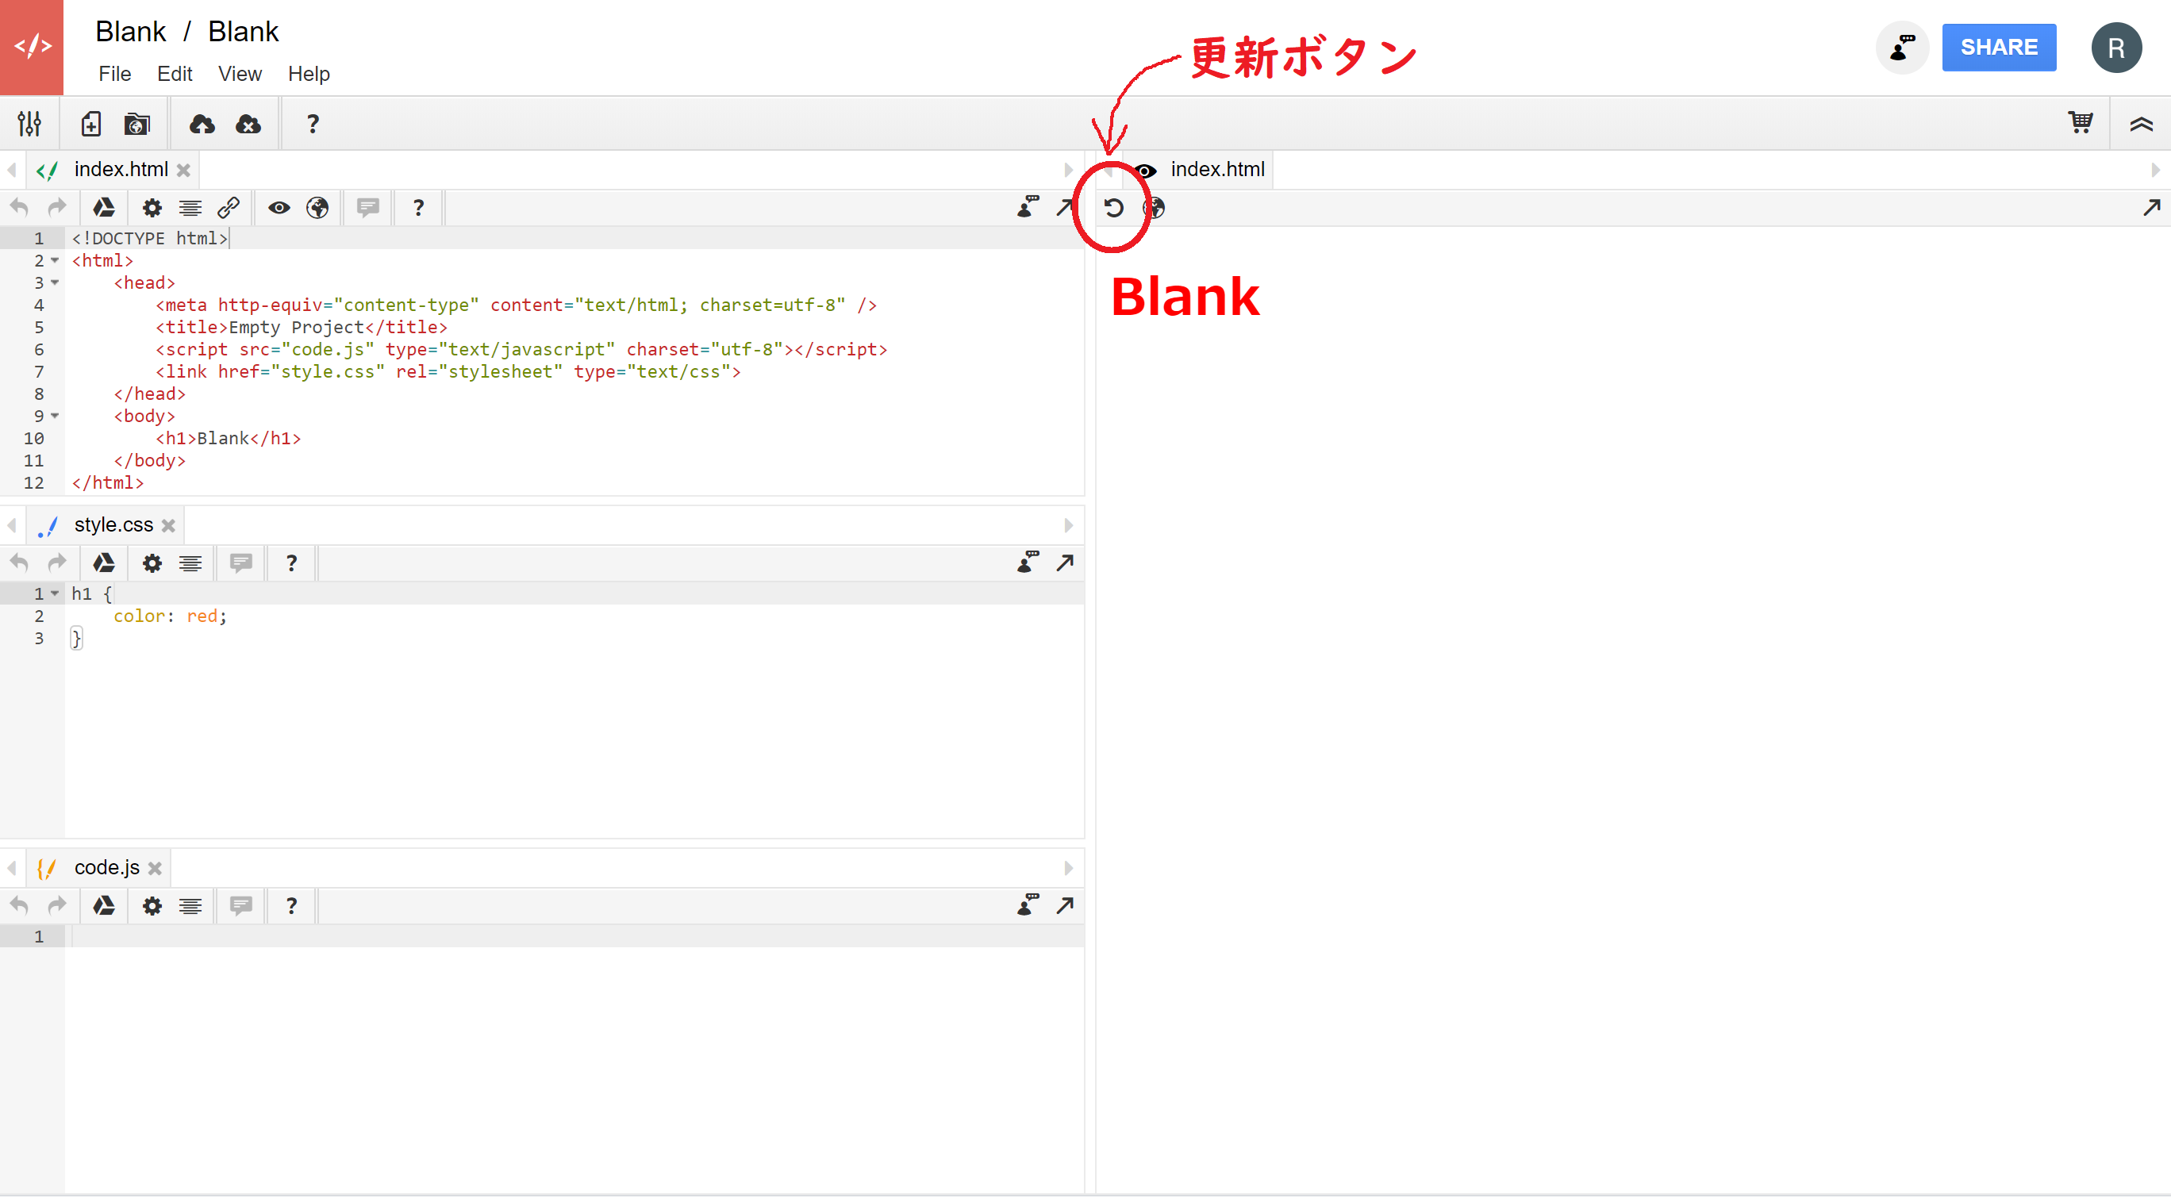Screen dimensions: 2171x1198
Task: Click the help question mark in index.html toolbar
Action: point(418,208)
